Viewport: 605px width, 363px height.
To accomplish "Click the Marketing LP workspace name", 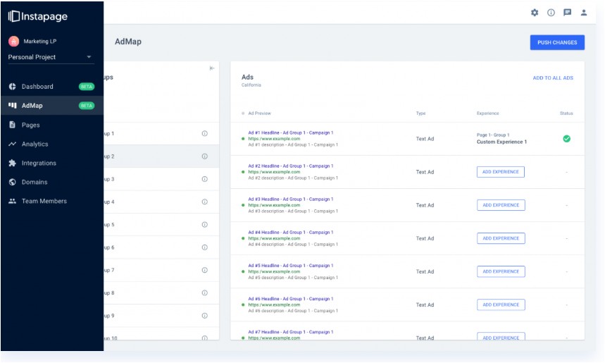I will click(x=39, y=42).
